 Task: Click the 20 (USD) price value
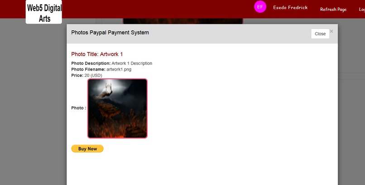(x=93, y=75)
